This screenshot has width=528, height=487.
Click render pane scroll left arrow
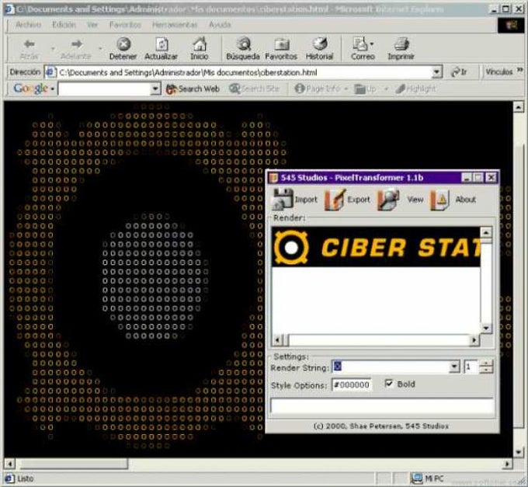pos(277,340)
